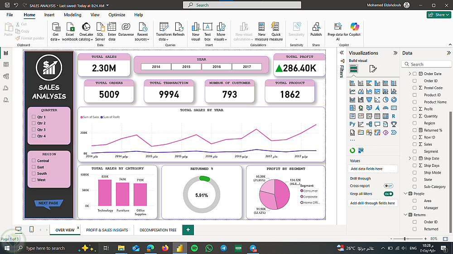Switch to the Format visual pane icon
The image size is (453, 254).
(373, 69)
